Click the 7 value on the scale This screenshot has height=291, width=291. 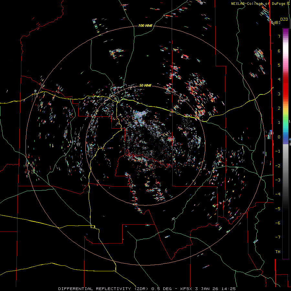point(279,36)
